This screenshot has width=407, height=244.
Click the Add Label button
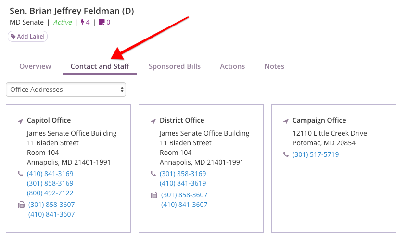27,37
